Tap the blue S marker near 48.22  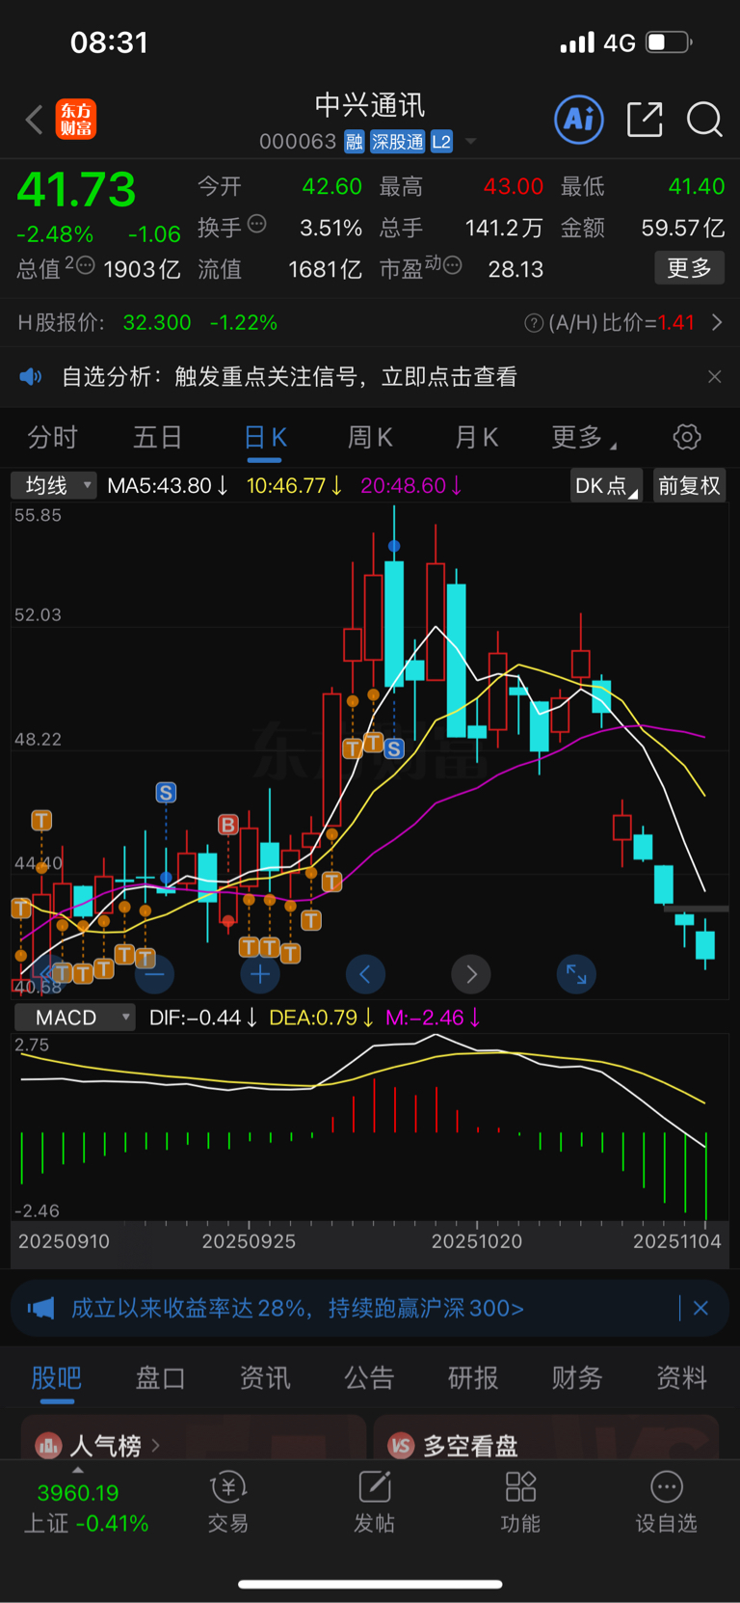[x=393, y=748]
